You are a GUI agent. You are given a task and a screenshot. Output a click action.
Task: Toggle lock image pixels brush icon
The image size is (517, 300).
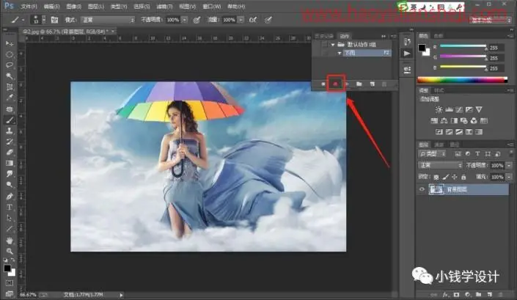(445, 177)
